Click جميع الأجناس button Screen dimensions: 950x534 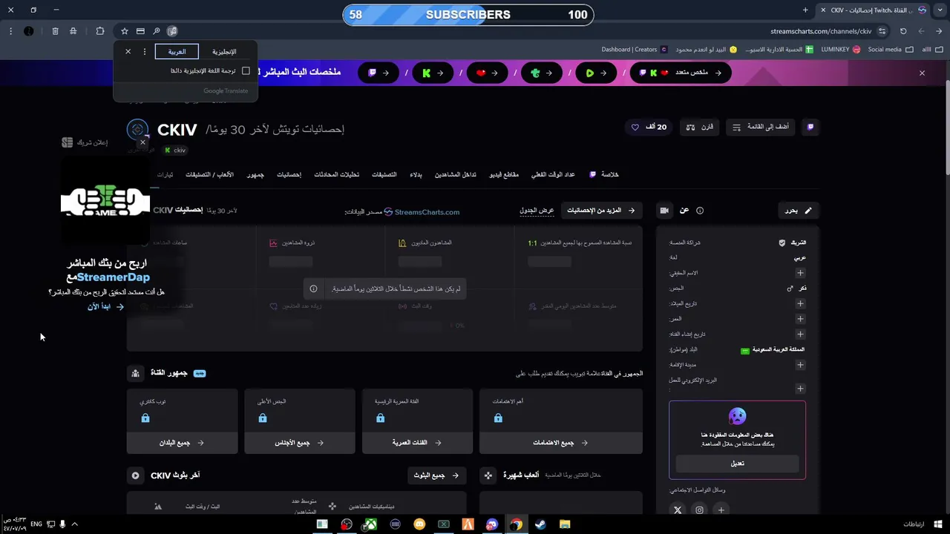(x=300, y=443)
